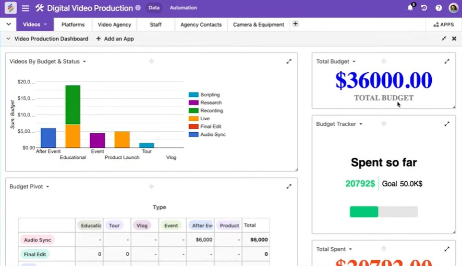Toggle the Recording legend entry
The height and width of the screenshot is (266, 462).
click(211, 110)
